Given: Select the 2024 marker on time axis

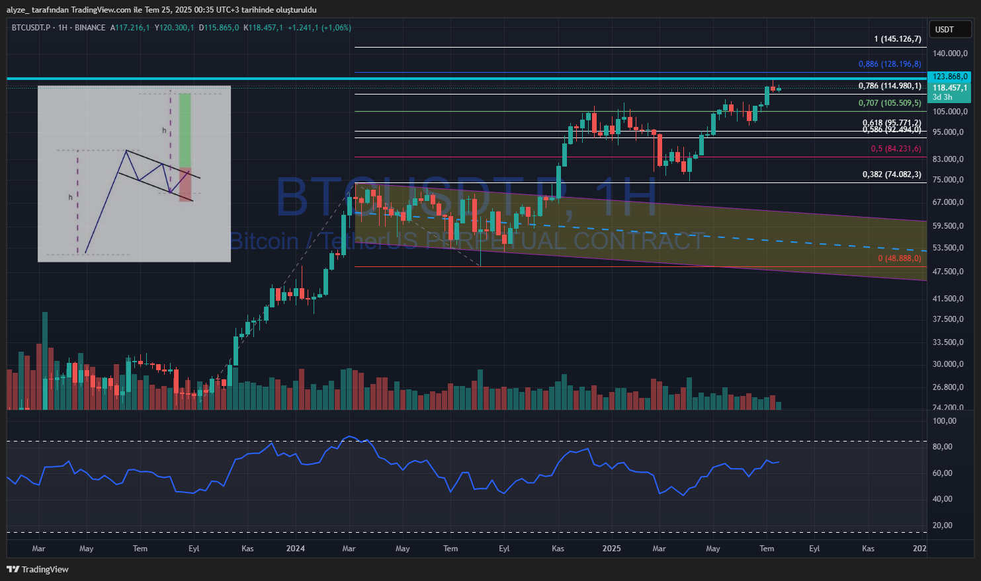Looking at the screenshot, I should [x=295, y=549].
